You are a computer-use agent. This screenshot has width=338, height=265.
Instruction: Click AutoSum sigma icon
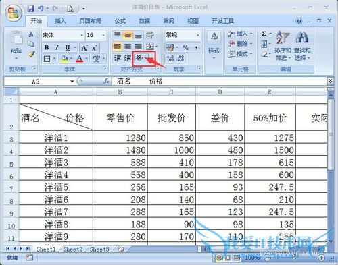[264, 34]
